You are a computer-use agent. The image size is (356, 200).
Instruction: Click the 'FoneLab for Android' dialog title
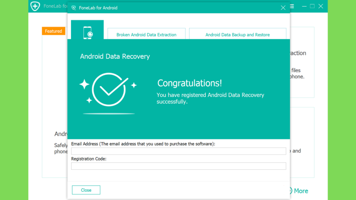(98, 8)
